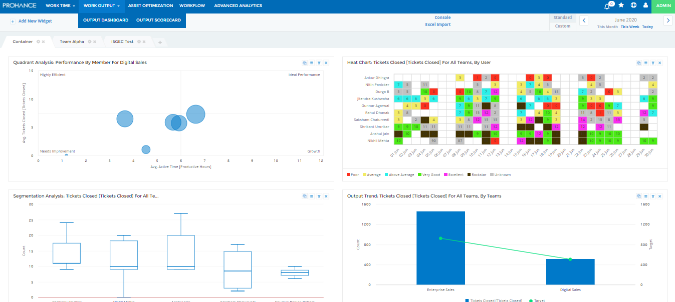The image size is (675, 302).
Task: Go to the next month arrow
Action: [667, 20]
